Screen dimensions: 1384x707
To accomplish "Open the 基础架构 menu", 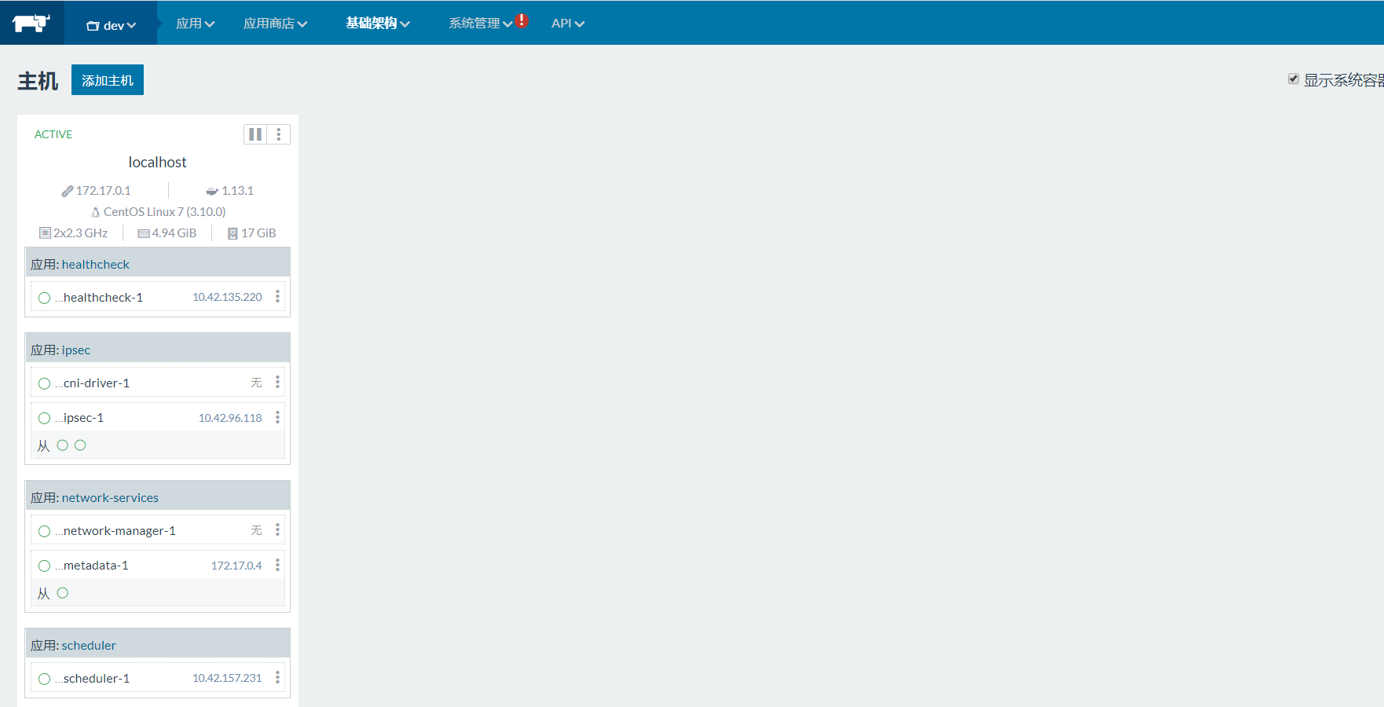I will click(x=378, y=24).
